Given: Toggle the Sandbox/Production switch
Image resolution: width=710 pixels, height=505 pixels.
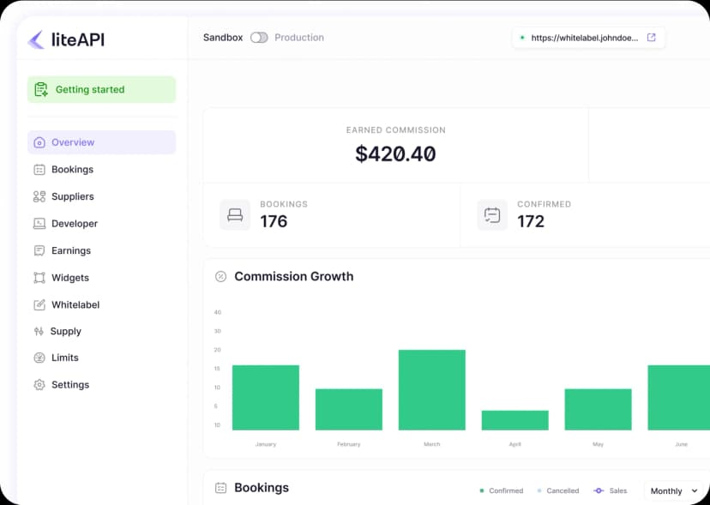Looking at the screenshot, I should click(x=259, y=38).
